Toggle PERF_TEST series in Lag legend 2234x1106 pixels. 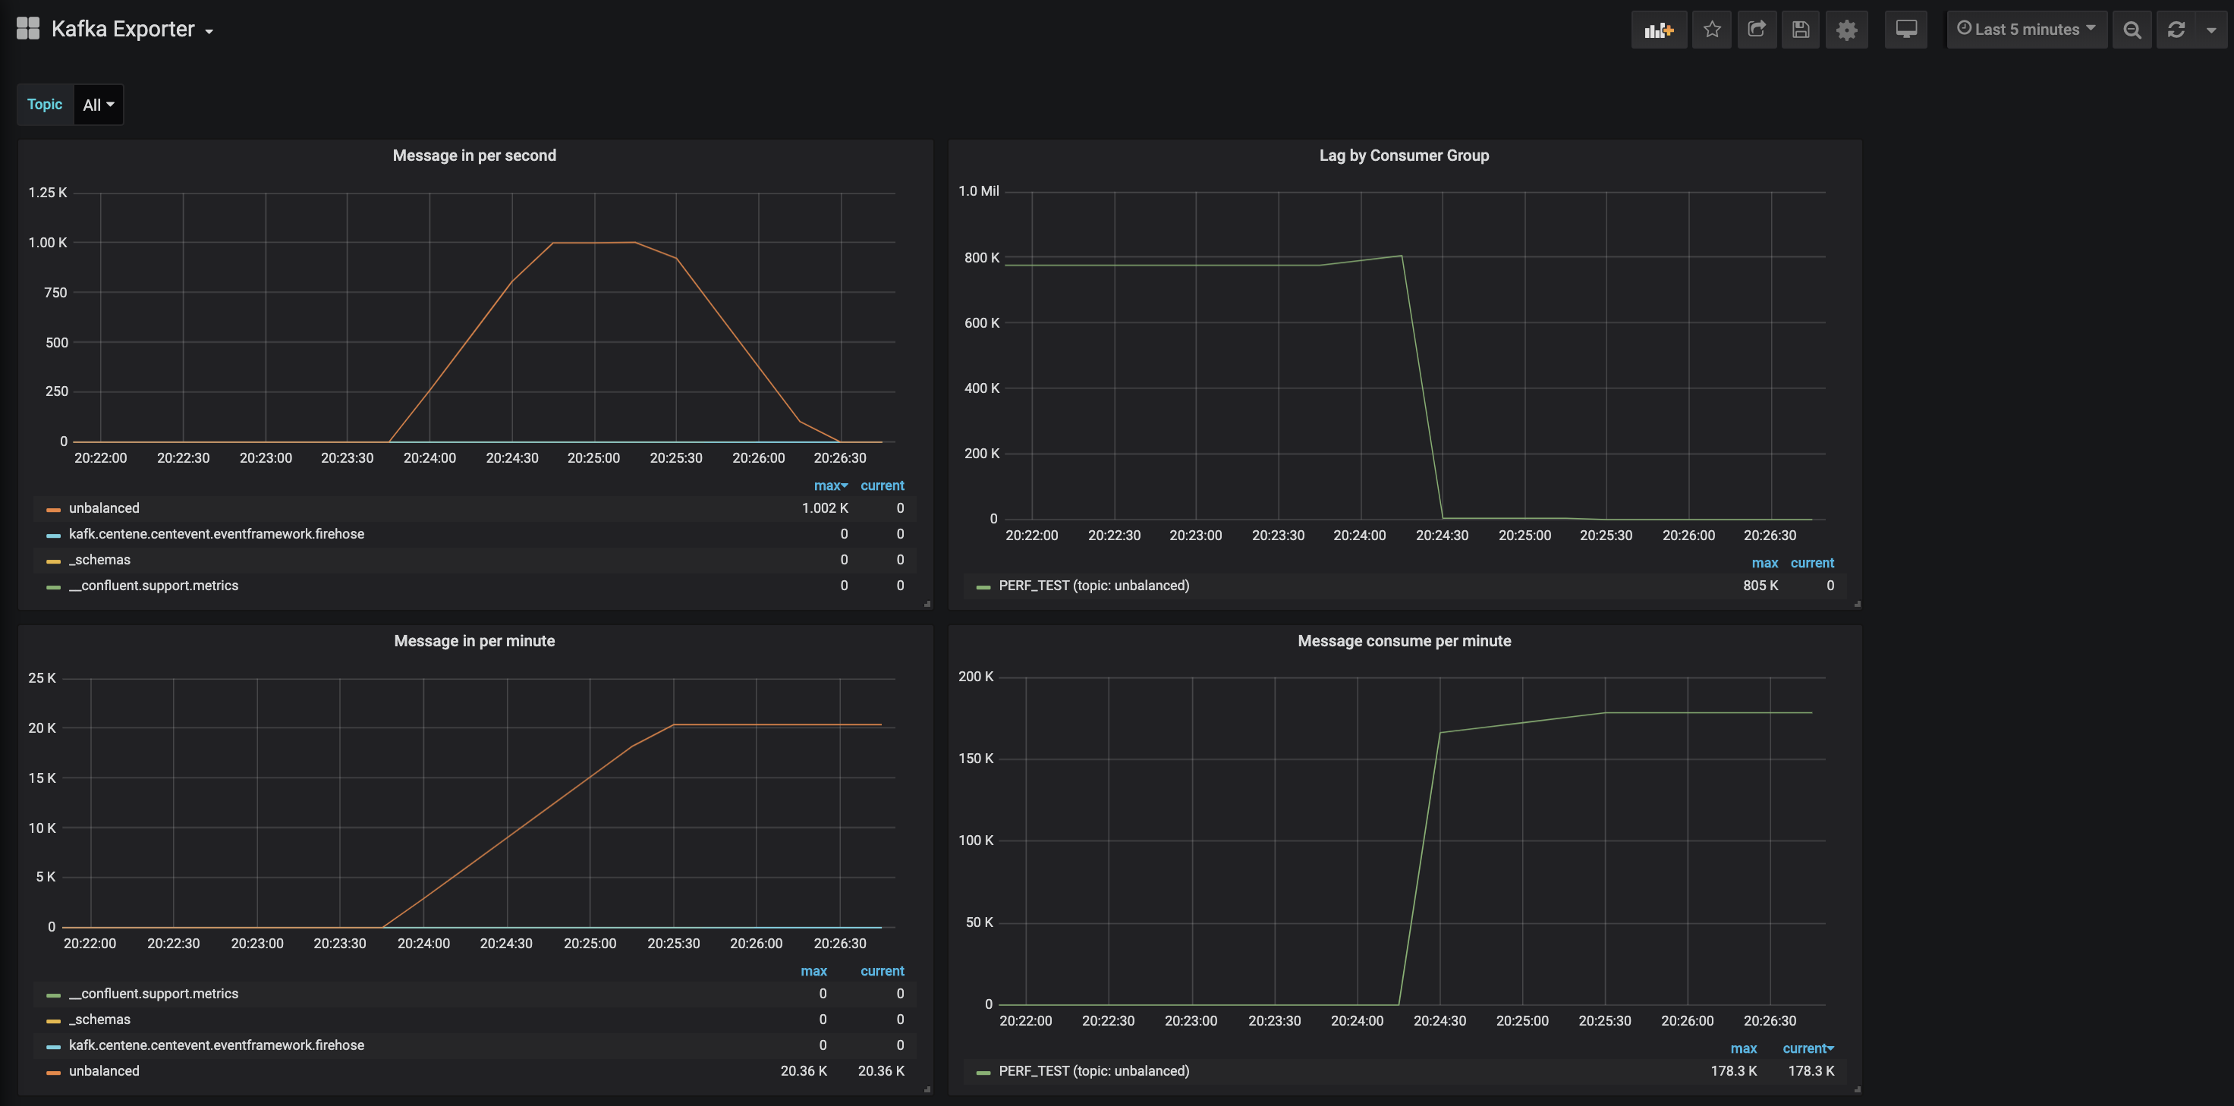point(1093,586)
